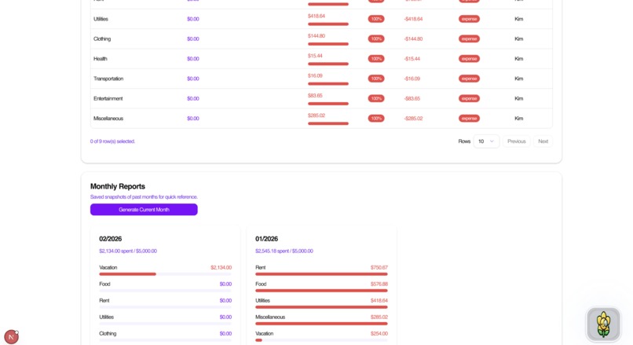Open the Rows per page dropdown
The width and height of the screenshot is (633, 345).
point(486,141)
